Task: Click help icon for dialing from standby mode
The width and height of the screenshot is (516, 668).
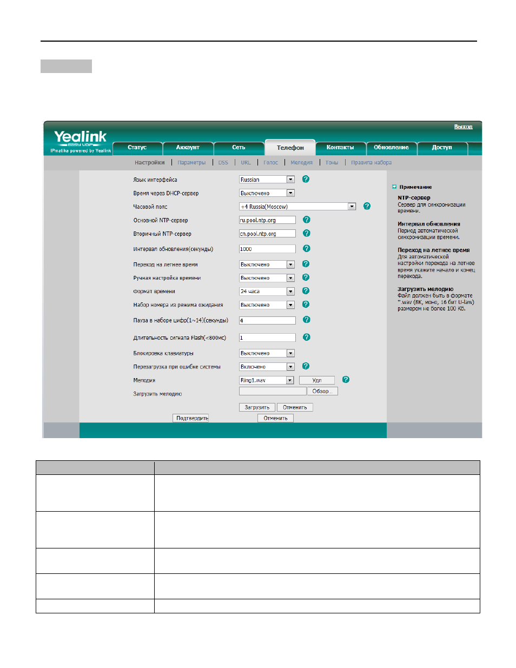Action: click(x=306, y=305)
